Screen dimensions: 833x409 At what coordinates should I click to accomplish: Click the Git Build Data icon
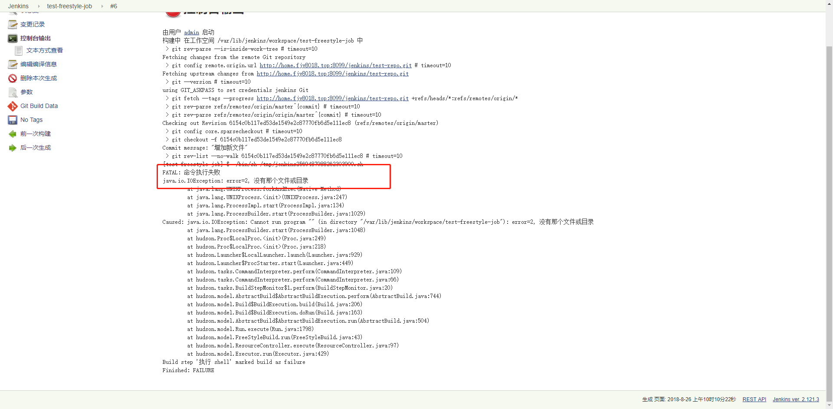point(13,106)
